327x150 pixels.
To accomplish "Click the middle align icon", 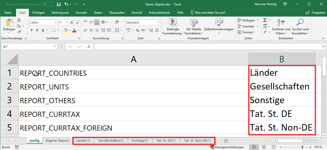I will point(91,22).
